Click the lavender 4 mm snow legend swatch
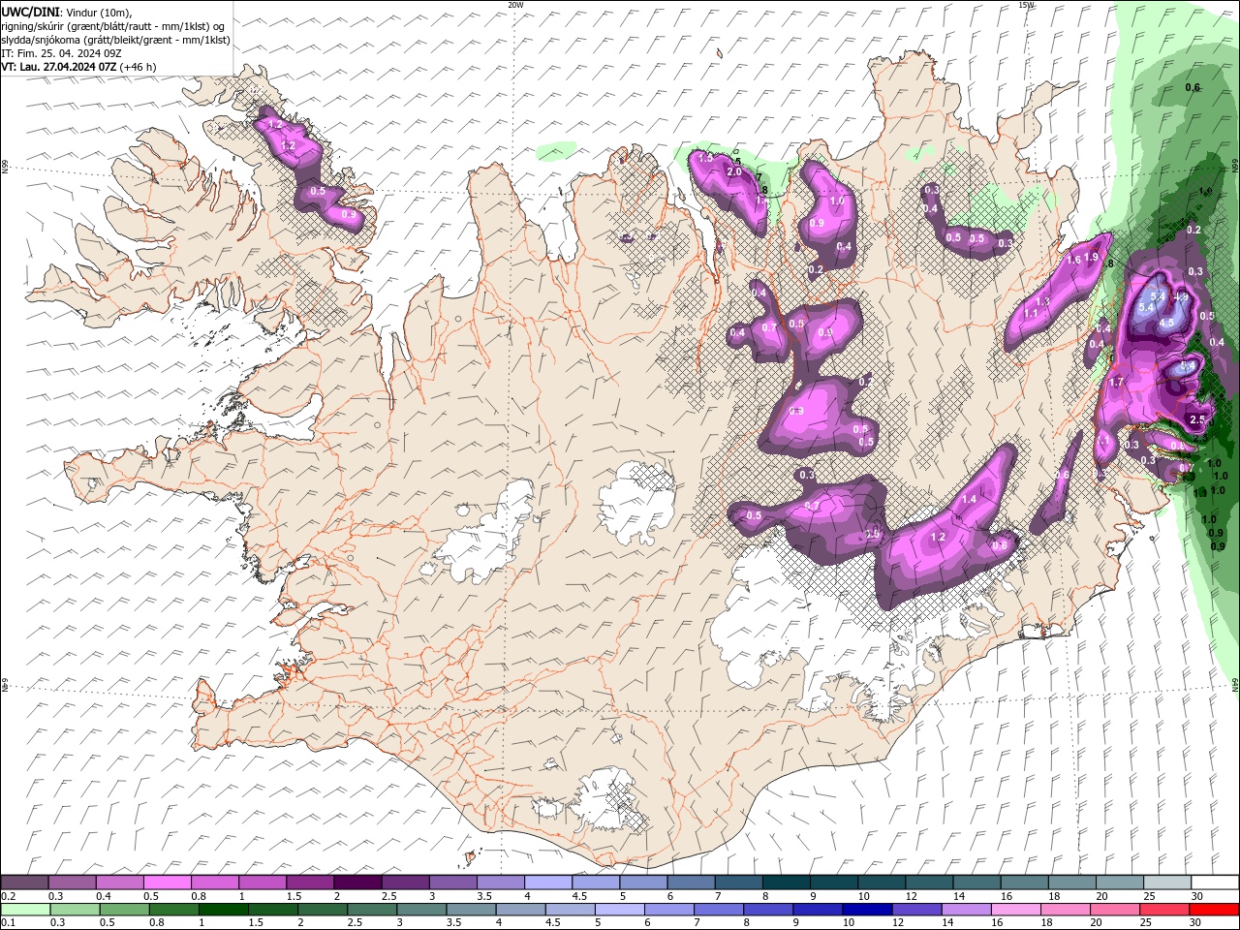Viewport: 1240px width, 930px height. pos(548,883)
